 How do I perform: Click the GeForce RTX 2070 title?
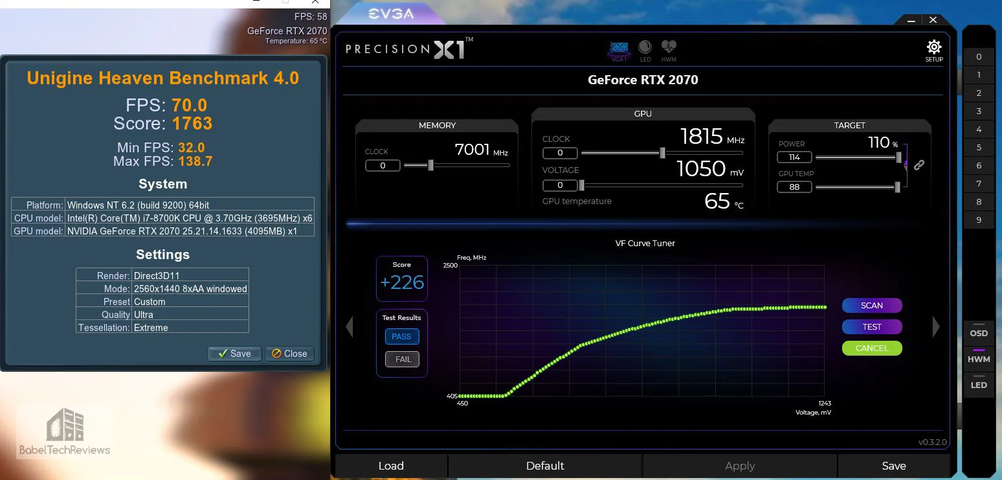click(x=643, y=80)
